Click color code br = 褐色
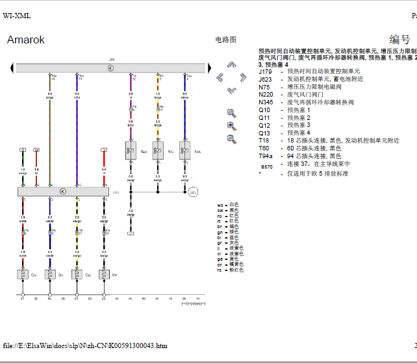This screenshot has width=417, height=363. (x=228, y=226)
